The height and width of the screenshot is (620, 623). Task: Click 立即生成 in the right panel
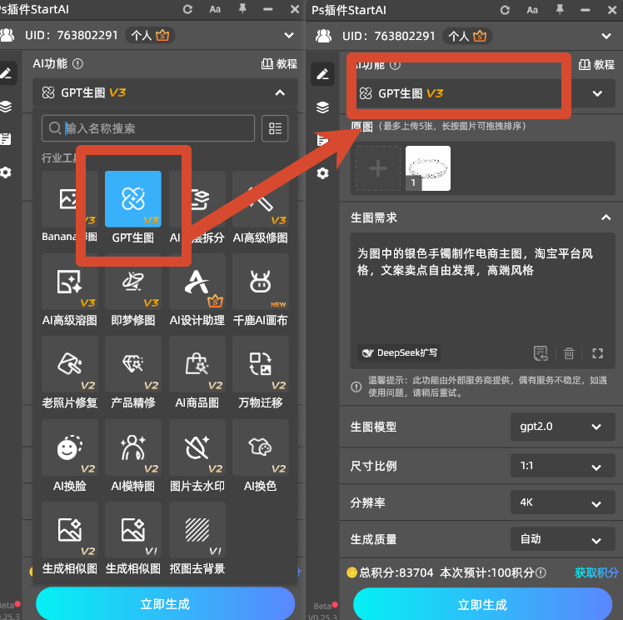[x=483, y=605]
